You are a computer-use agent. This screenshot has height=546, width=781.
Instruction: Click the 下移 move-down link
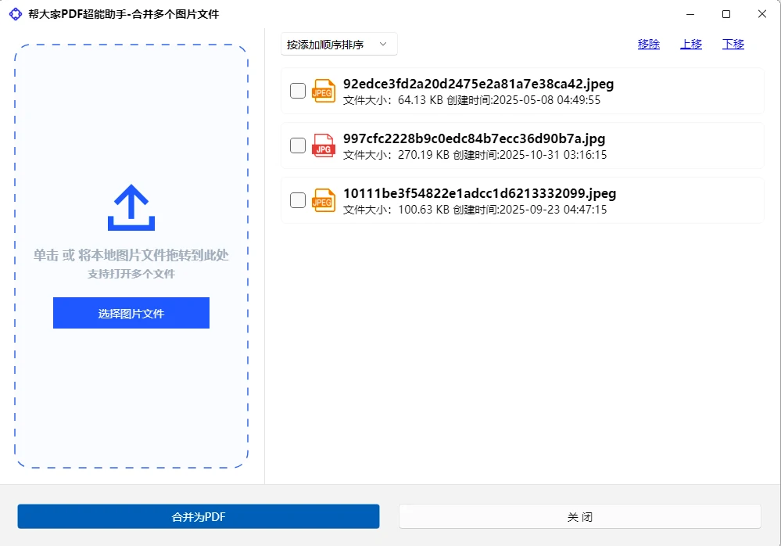[733, 44]
